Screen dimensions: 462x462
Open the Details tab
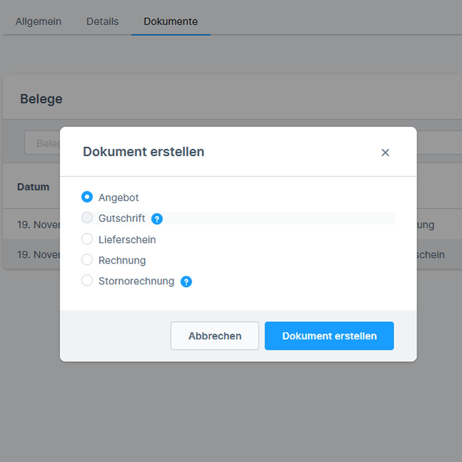pos(102,21)
